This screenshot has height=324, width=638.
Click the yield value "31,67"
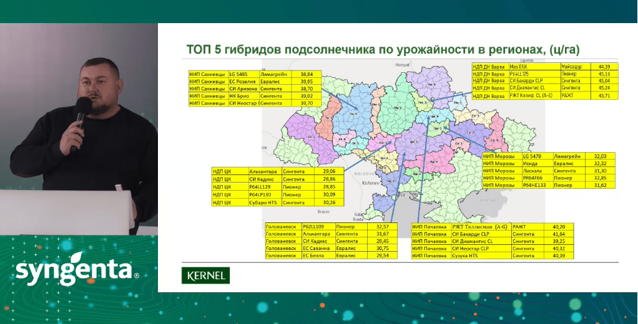[383, 234]
